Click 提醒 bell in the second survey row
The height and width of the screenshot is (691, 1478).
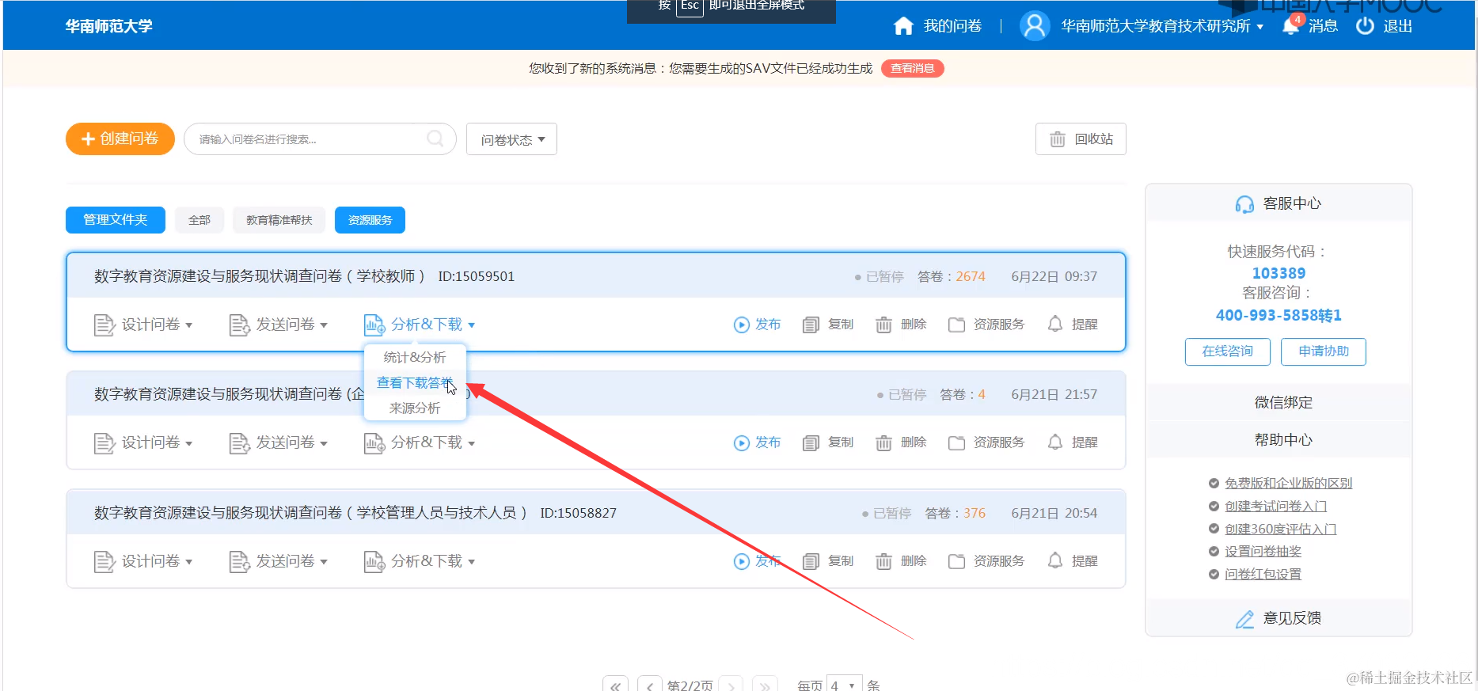click(x=1055, y=442)
